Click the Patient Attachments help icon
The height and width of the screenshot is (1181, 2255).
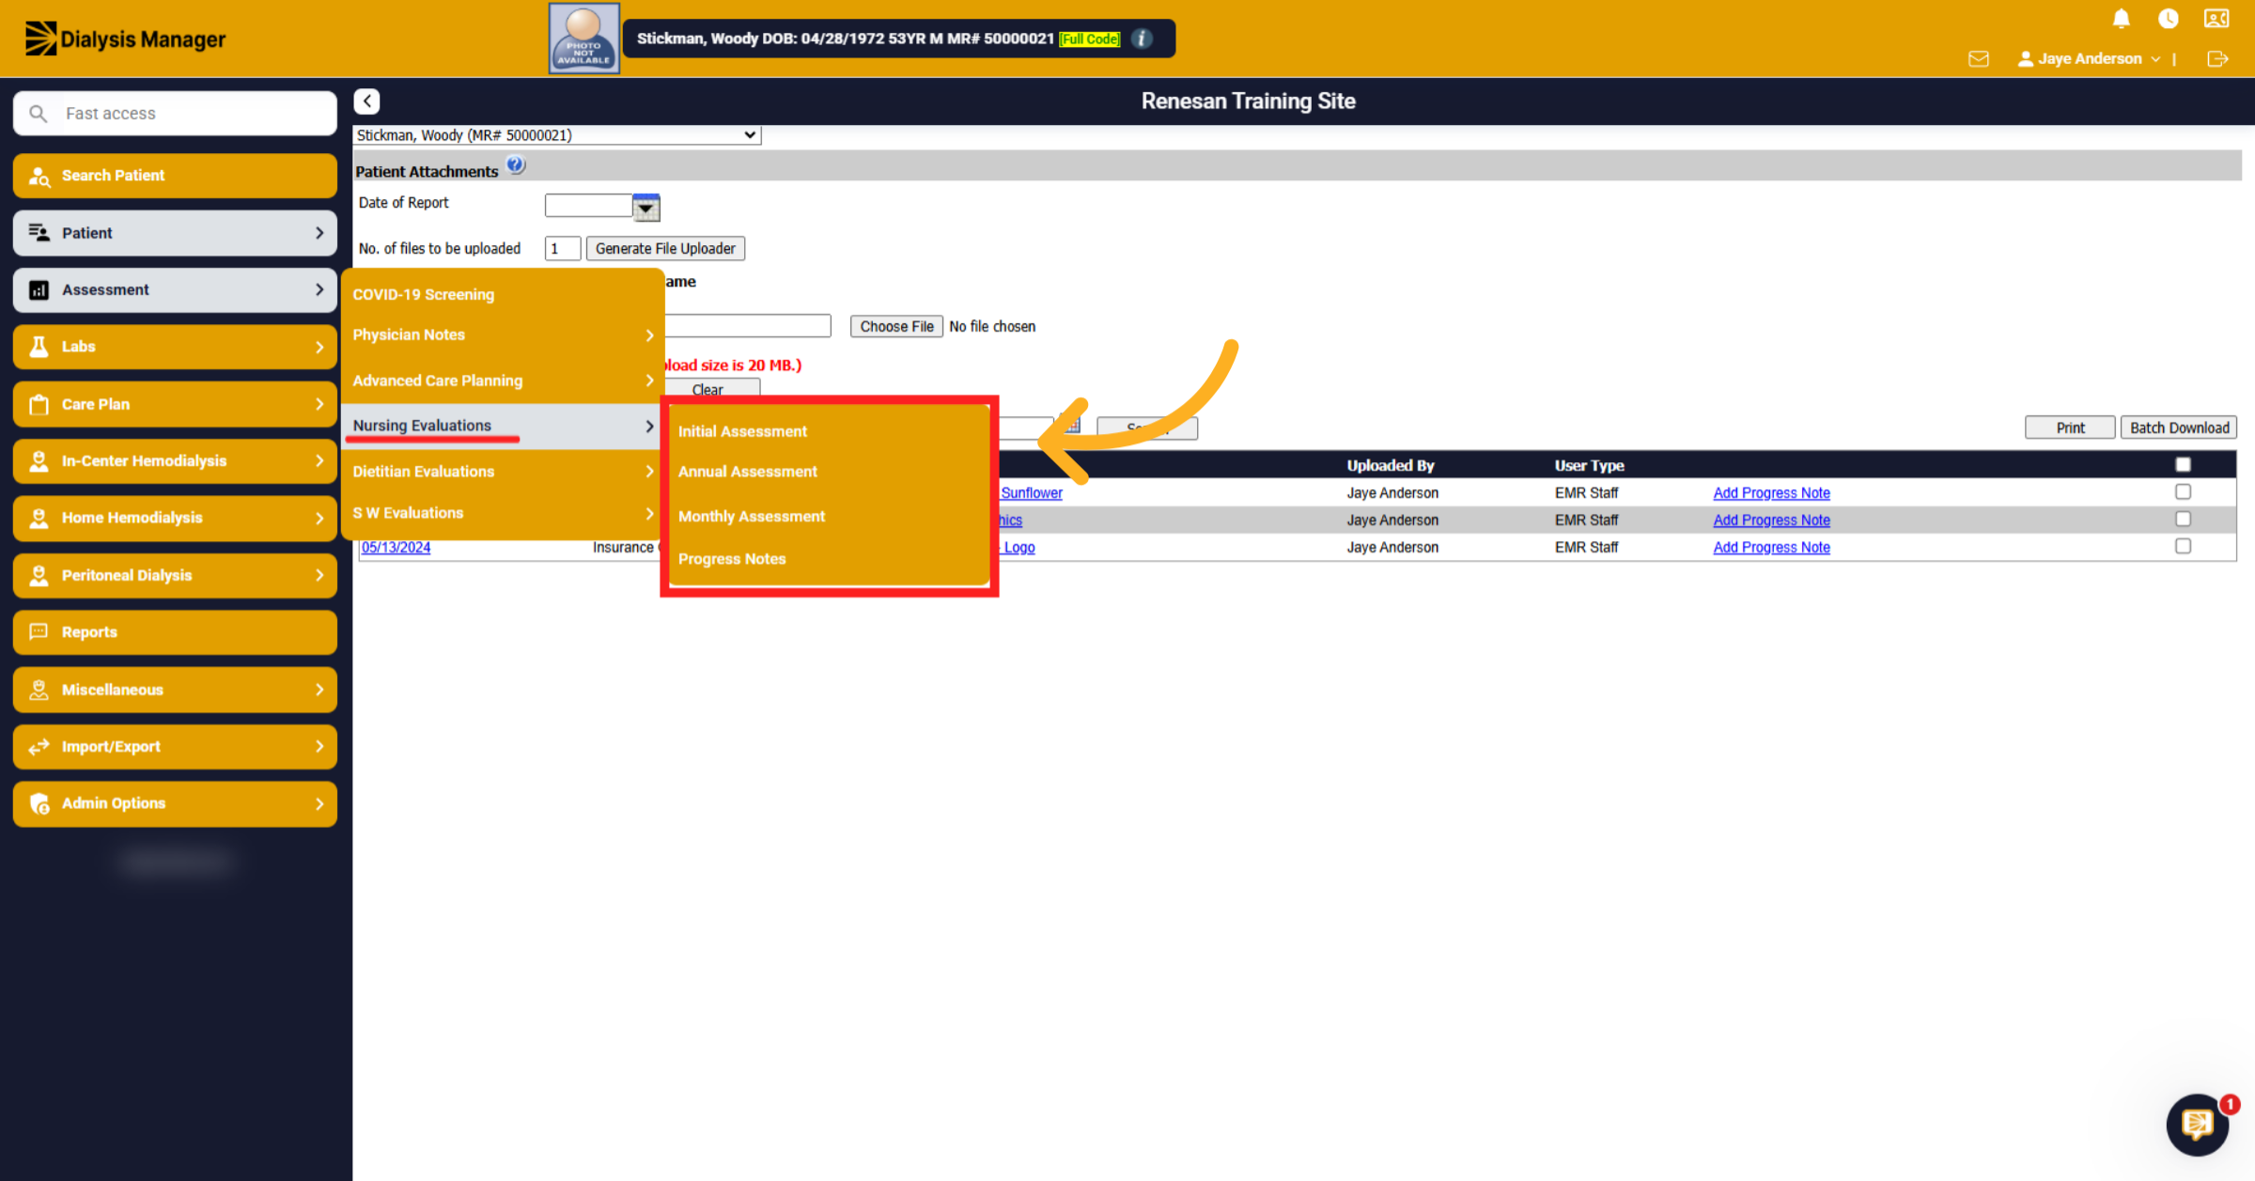click(x=515, y=165)
